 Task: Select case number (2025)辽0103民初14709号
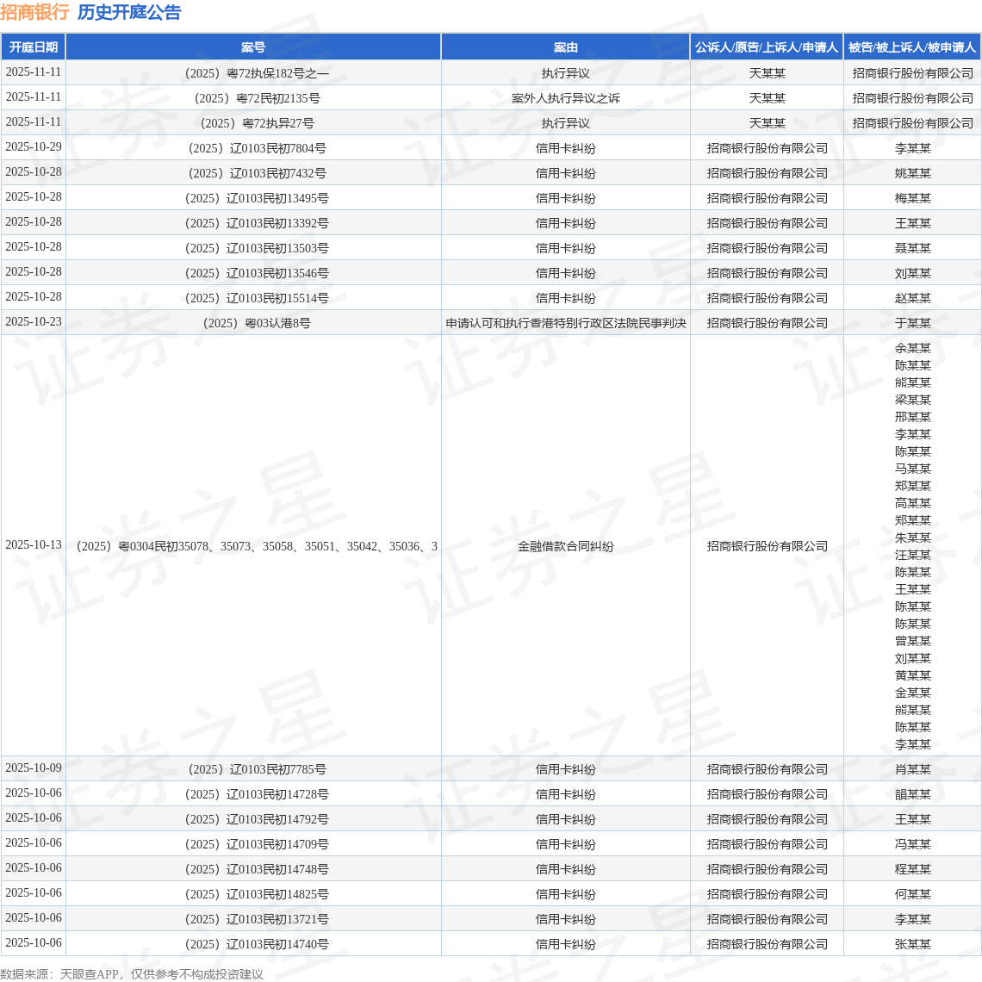(257, 845)
